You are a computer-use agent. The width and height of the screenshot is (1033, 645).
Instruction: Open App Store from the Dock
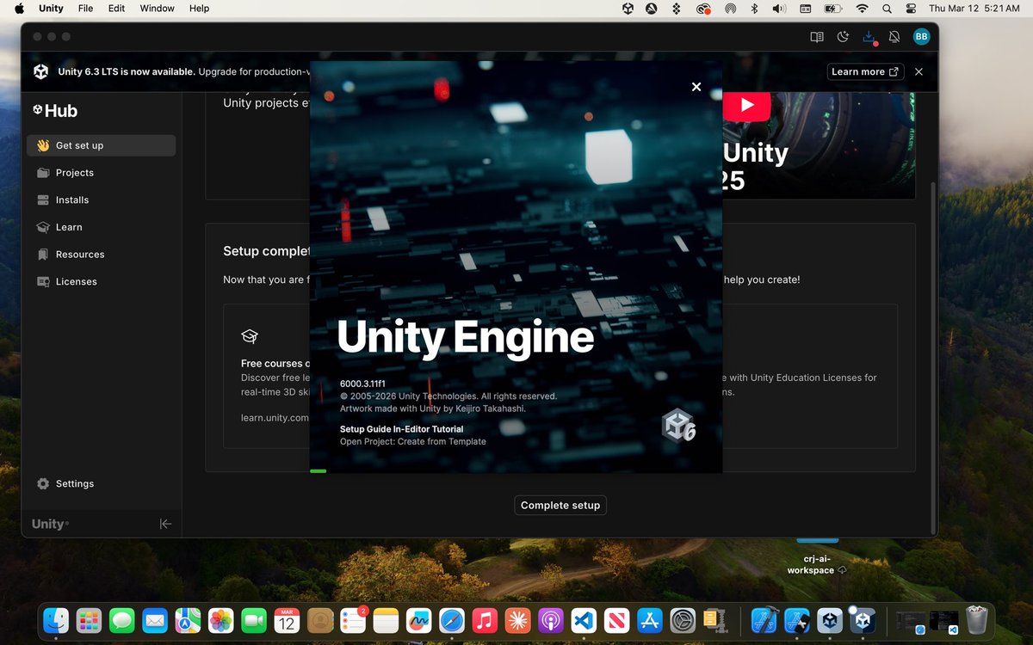[x=649, y=619]
